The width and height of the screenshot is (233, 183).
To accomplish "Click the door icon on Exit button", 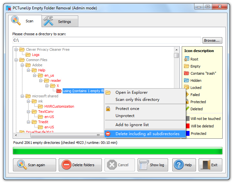I will [205, 165].
